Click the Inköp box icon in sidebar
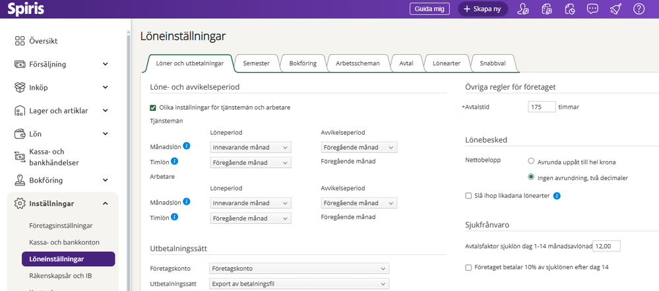Image resolution: width=659 pixels, height=291 pixels. 20,88
